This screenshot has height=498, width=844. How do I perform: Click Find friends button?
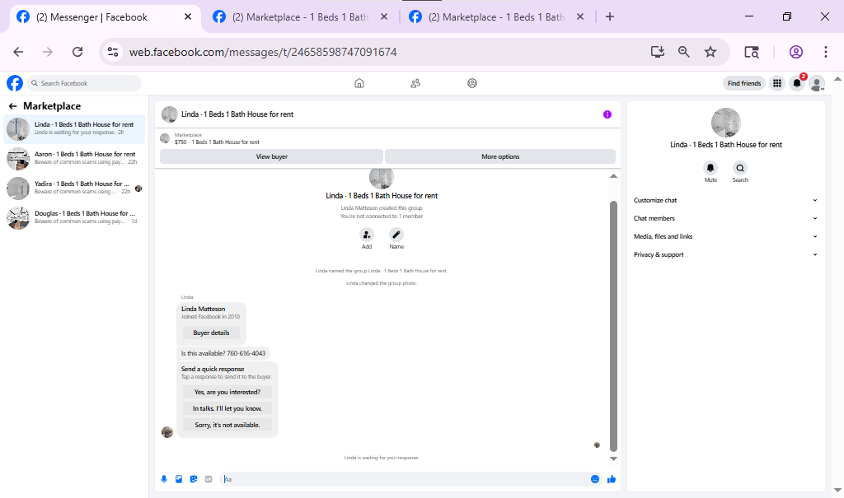(744, 83)
